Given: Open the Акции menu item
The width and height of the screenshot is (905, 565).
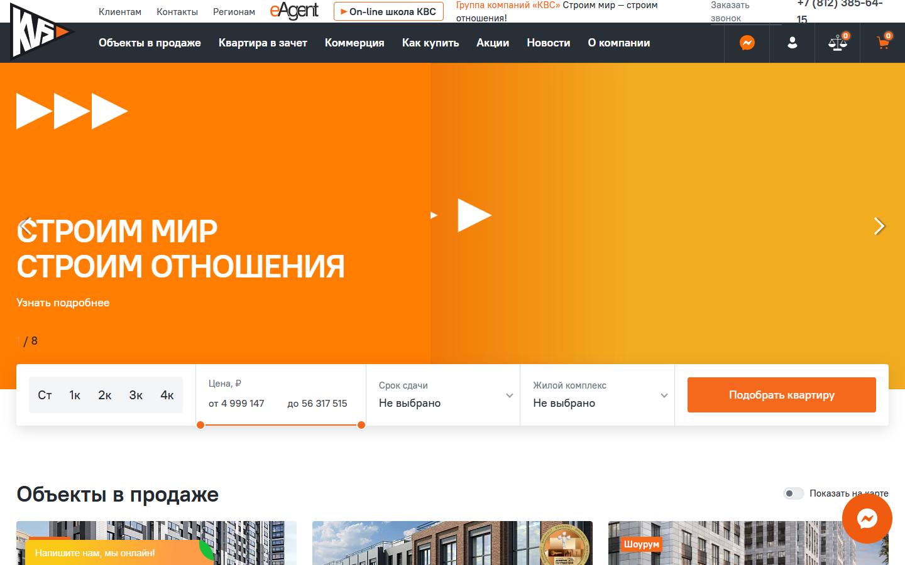Looking at the screenshot, I should click(x=493, y=43).
